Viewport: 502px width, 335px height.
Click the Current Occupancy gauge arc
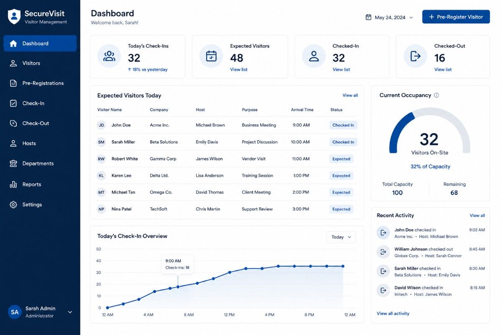click(x=430, y=130)
